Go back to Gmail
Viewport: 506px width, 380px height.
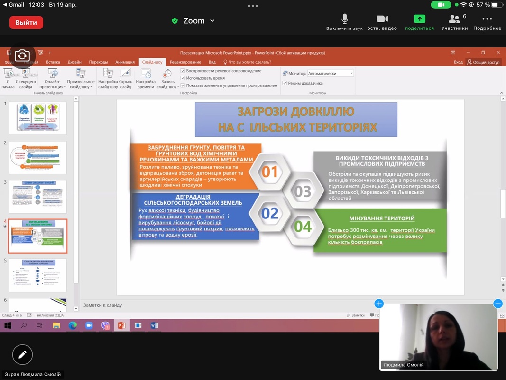pyautogui.click(x=13, y=5)
